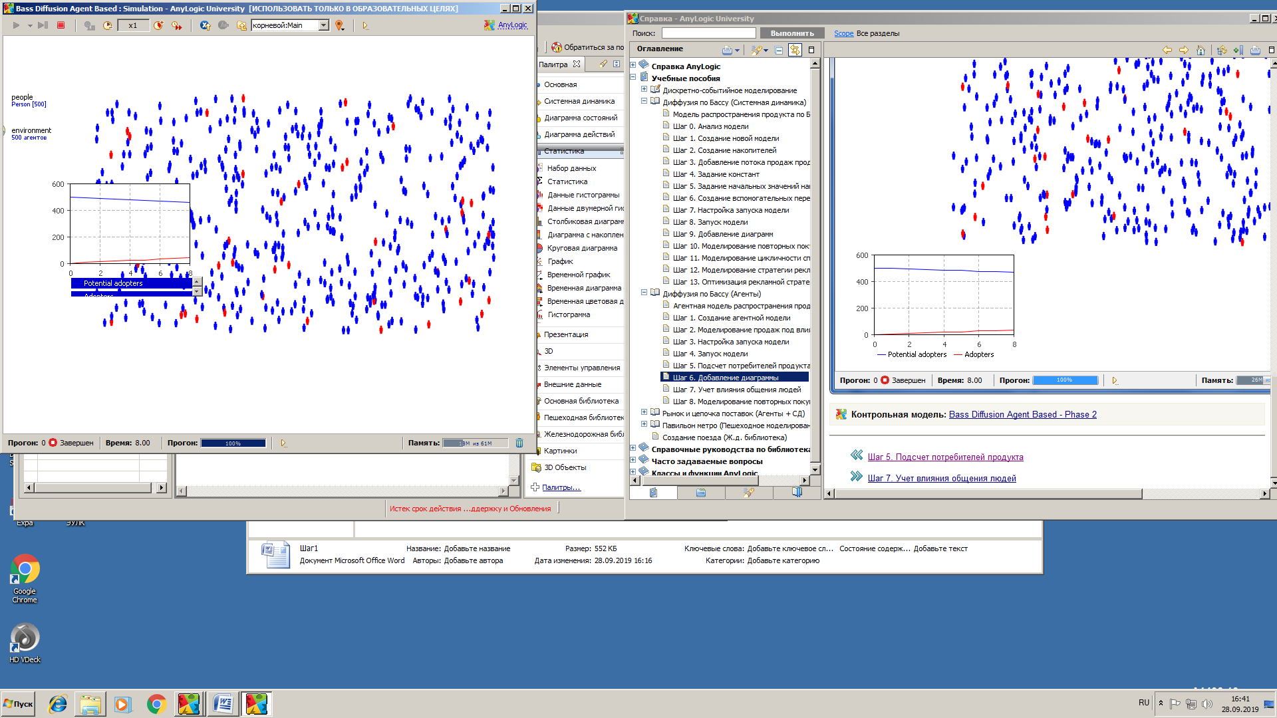
Task: Open link Шаг 5. Подсчет потребителей продукта
Action: [945, 457]
